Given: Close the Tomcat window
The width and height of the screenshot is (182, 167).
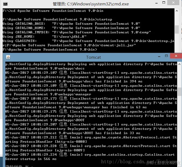Looking at the screenshot, I should pyautogui.click(x=176, y=56).
